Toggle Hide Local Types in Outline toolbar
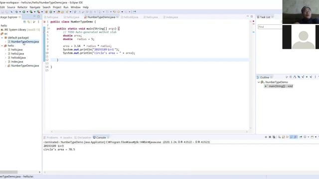 tap(311, 77)
